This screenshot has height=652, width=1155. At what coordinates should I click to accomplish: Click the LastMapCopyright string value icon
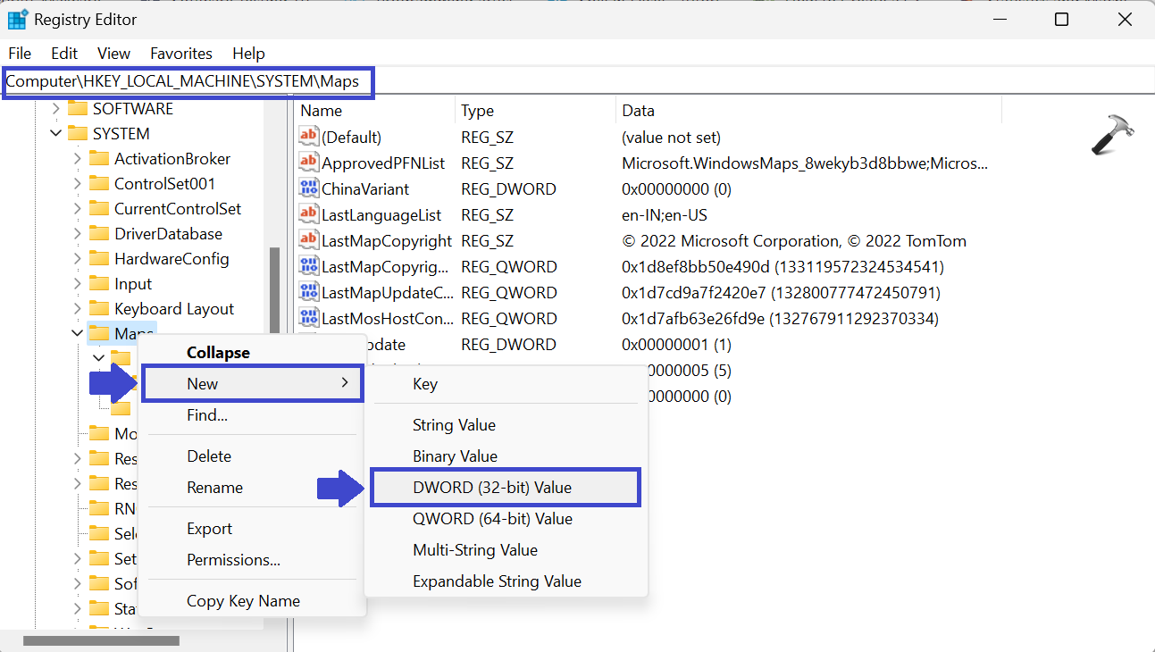(x=308, y=240)
